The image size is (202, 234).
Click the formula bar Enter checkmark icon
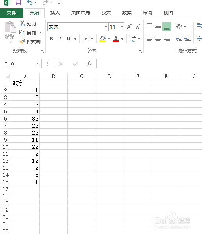75,64
